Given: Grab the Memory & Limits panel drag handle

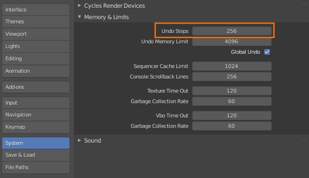Looking at the screenshot, I should pyautogui.click(x=305, y=17).
